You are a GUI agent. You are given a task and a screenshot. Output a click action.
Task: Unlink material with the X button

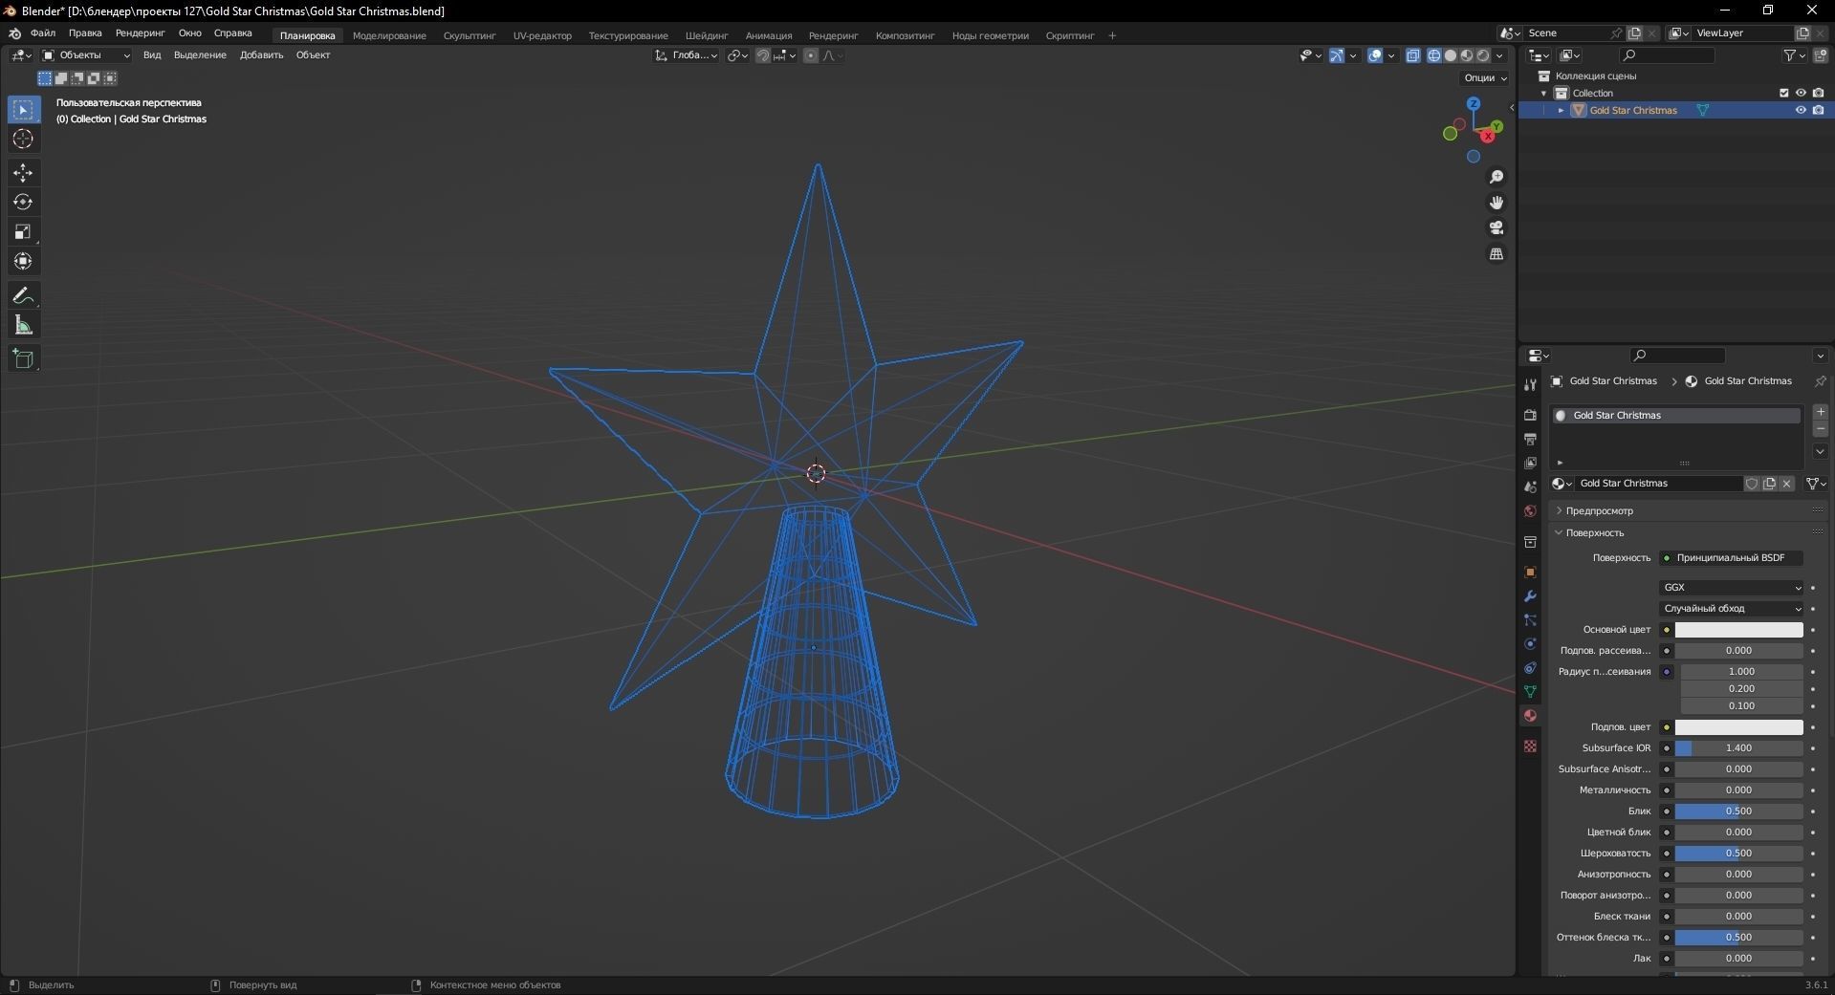[1786, 484]
